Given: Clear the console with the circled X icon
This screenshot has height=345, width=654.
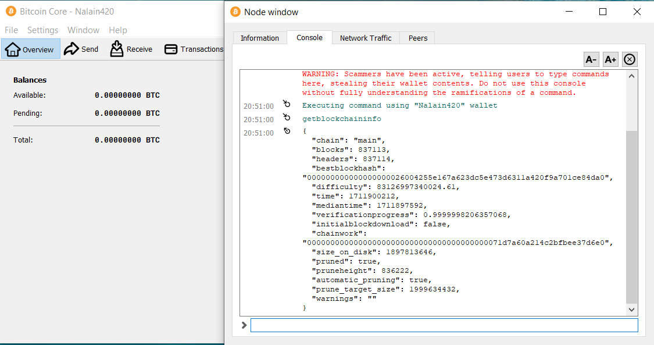Looking at the screenshot, I should point(630,59).
